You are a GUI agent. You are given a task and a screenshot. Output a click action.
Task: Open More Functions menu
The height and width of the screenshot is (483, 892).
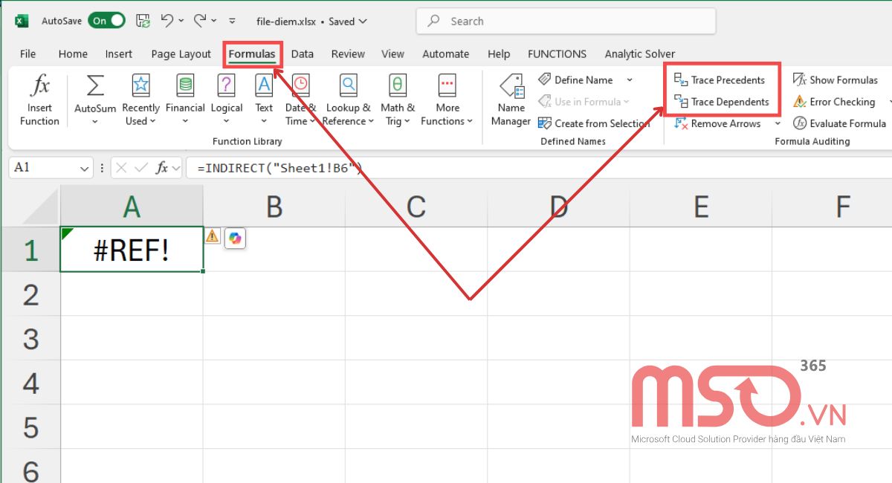(447, 99)
